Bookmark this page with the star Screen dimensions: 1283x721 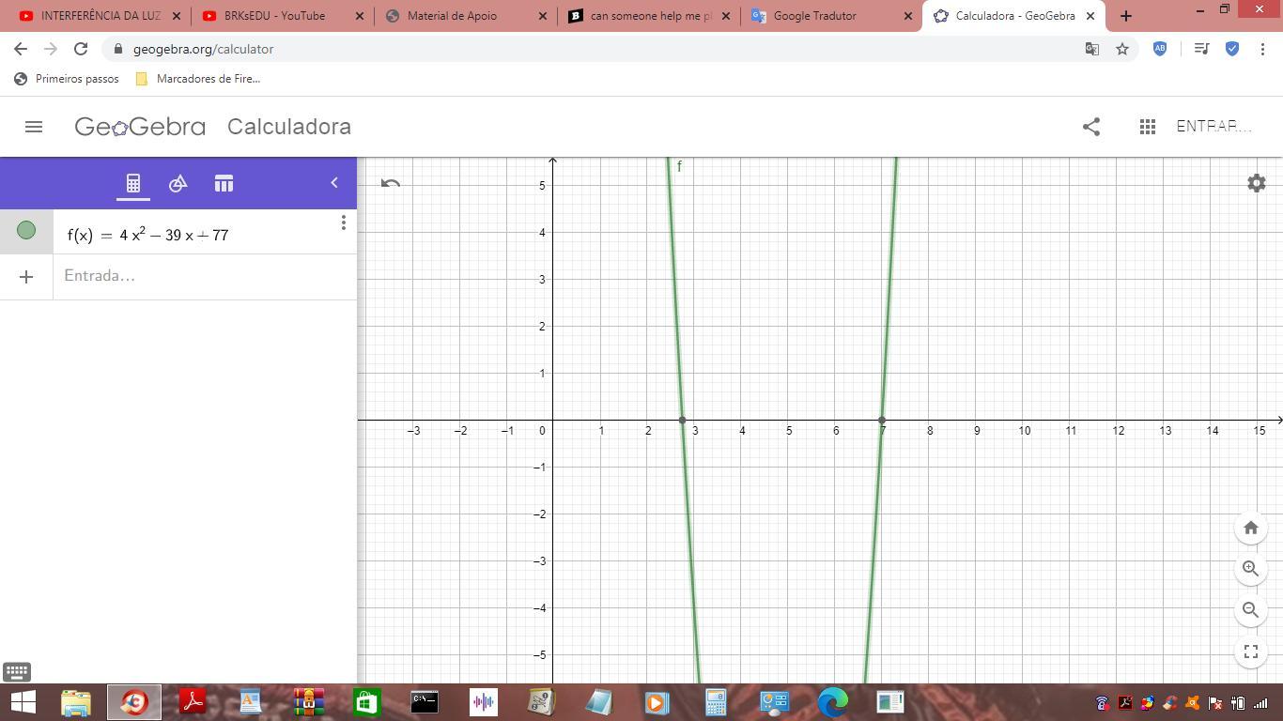click(x=1122, y=49)
